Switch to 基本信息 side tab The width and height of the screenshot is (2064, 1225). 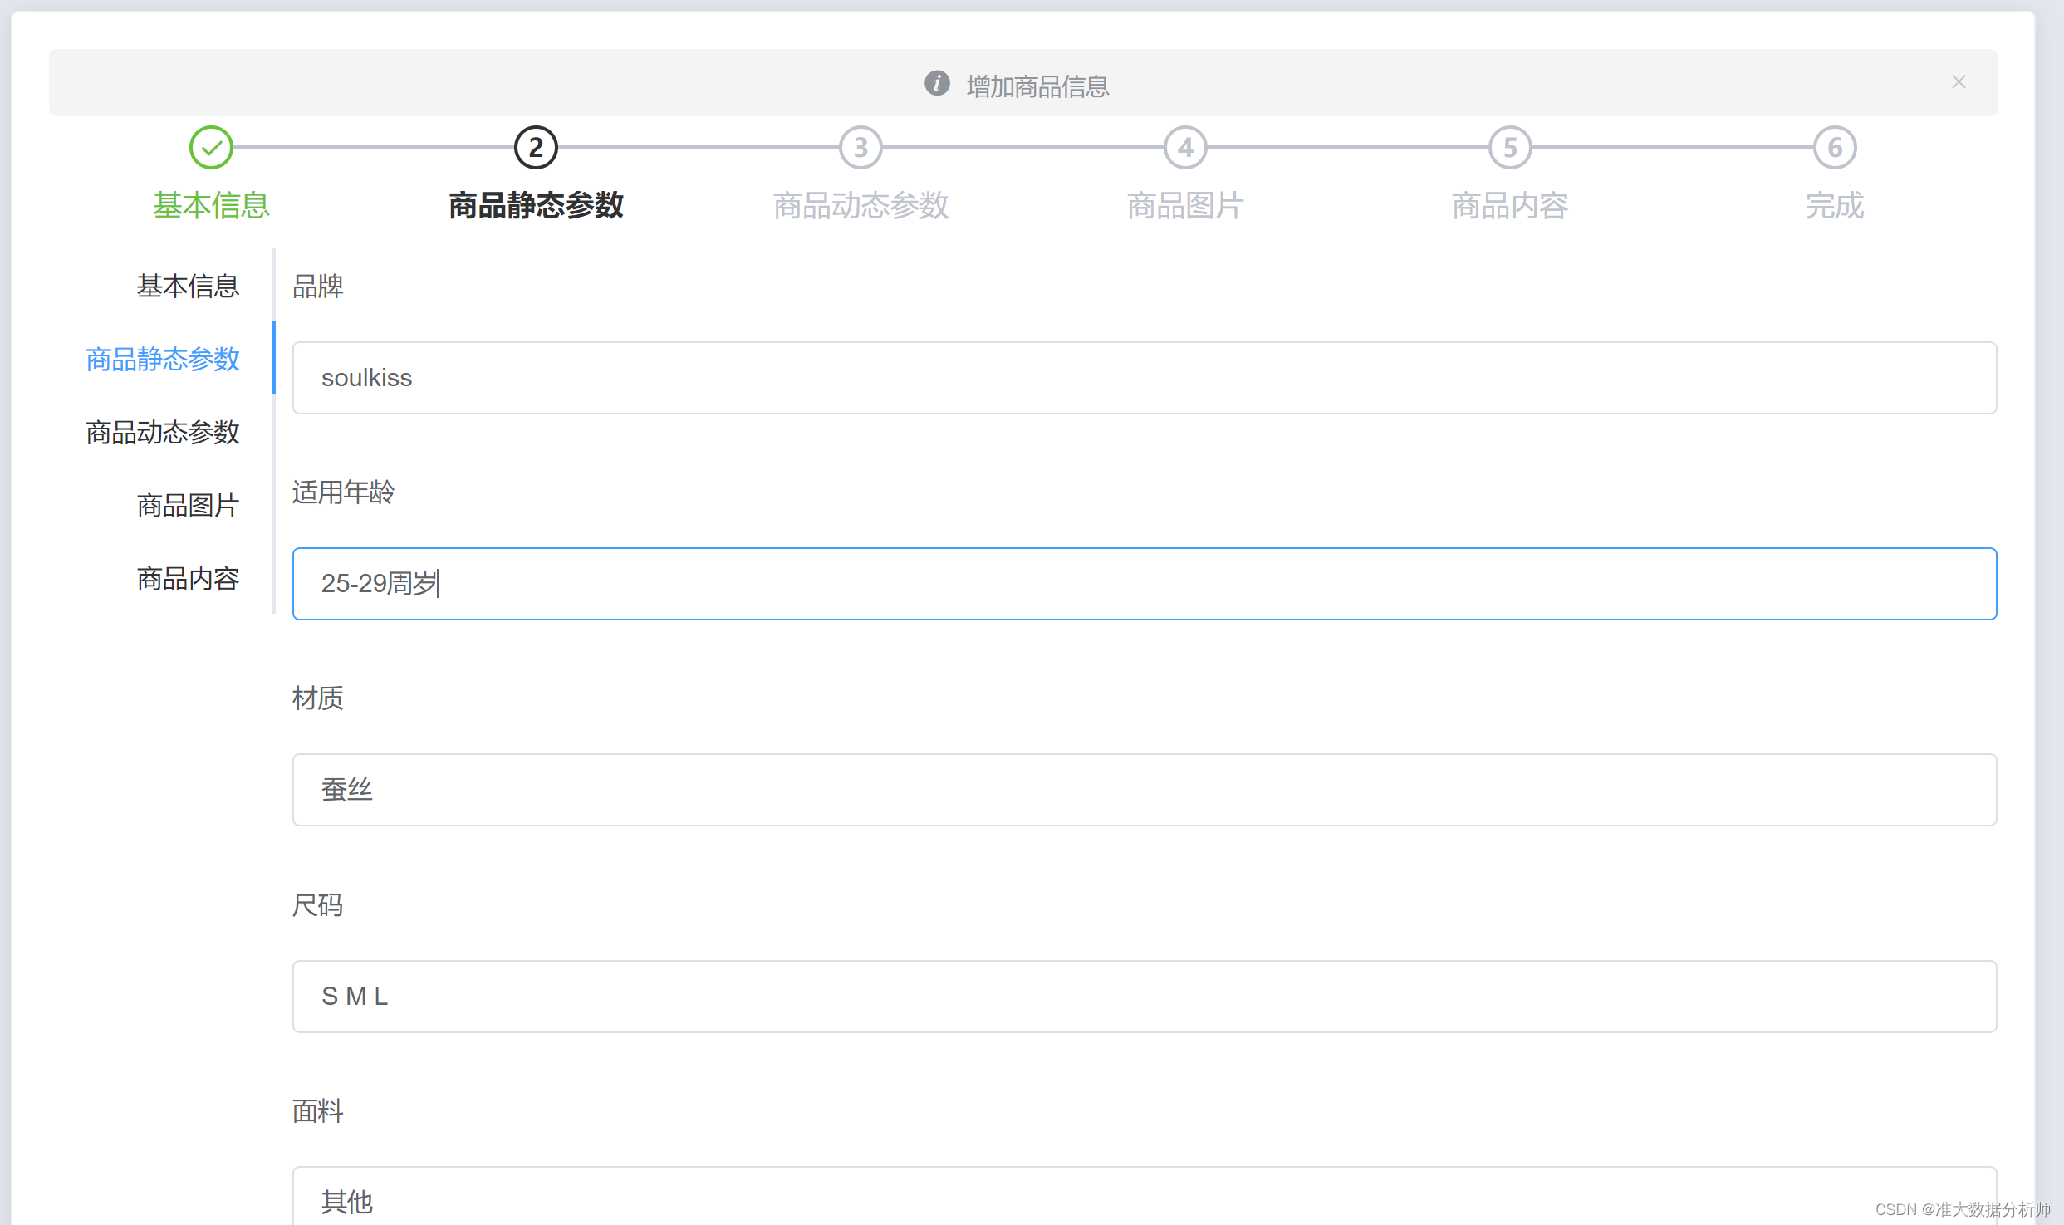point(188,286)
